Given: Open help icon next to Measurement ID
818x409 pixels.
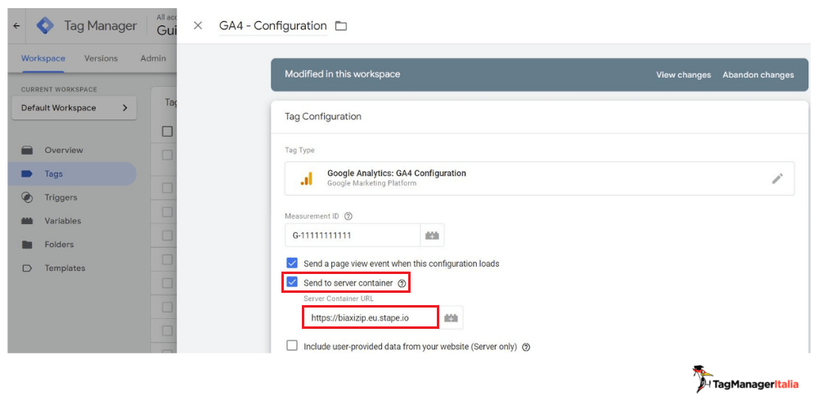Looking at the screenshot, I should coord(348,215).
